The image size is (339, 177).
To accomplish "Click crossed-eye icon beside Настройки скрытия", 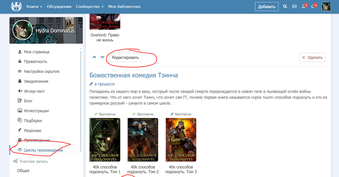I will coord(20,71).
